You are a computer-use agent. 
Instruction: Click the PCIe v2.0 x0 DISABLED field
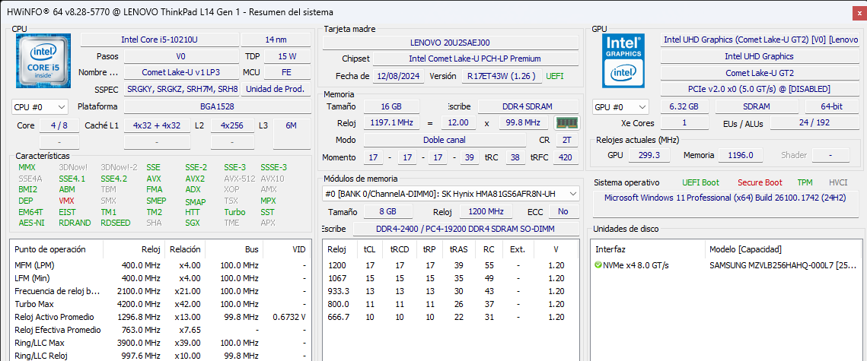click(760, 89)
